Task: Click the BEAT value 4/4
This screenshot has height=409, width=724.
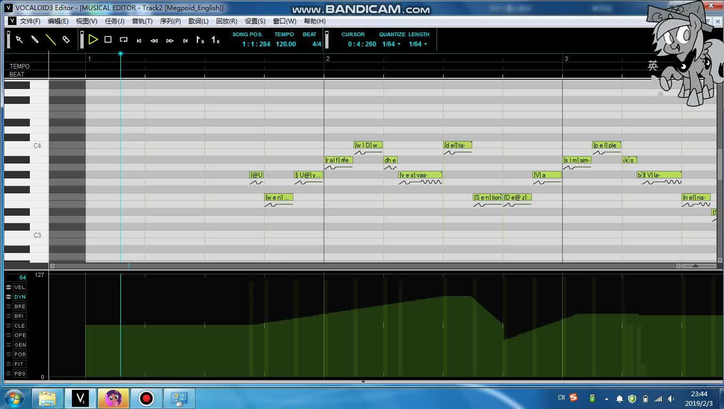Action: click(317, 44)
